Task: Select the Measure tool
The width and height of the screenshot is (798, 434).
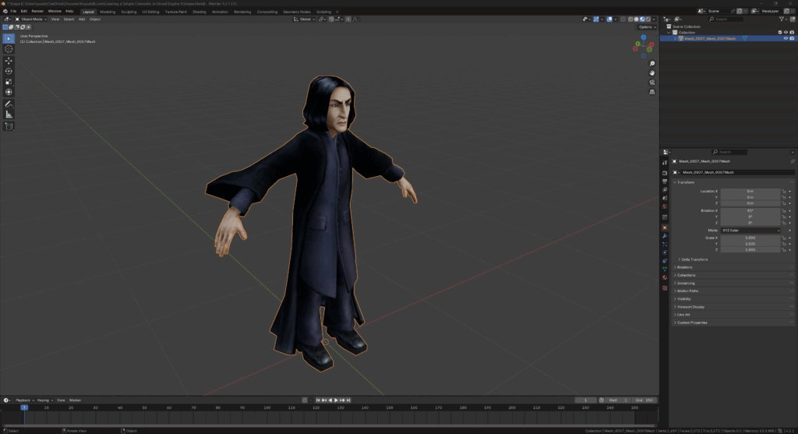Action: (9, 115)
